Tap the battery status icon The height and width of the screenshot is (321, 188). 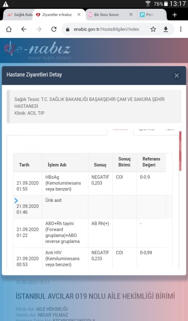click(x=166, y=4)
